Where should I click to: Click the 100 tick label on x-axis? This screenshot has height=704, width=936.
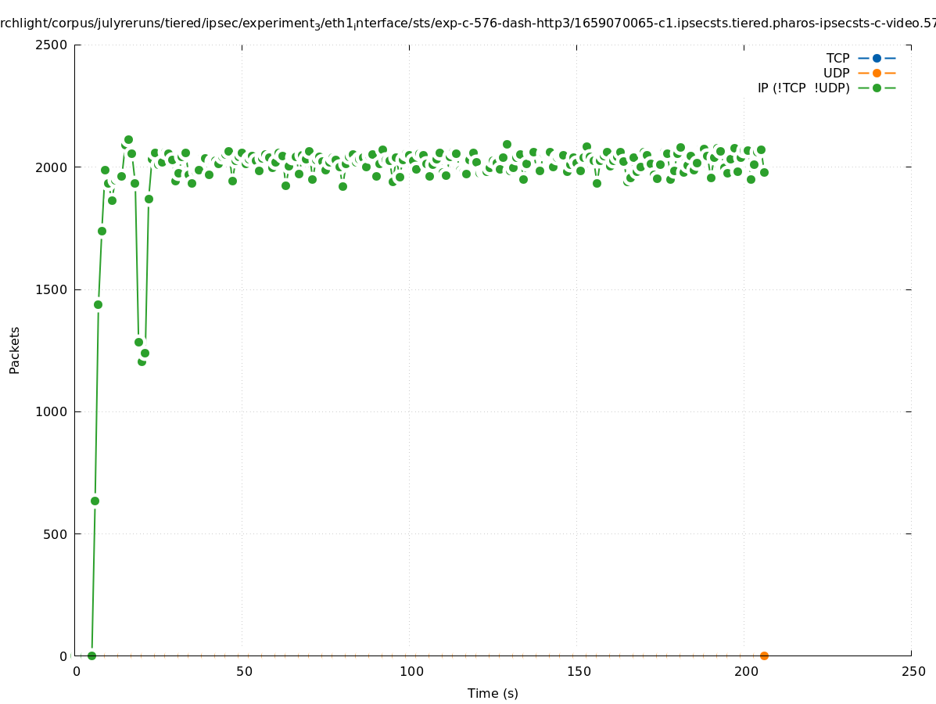411,671
